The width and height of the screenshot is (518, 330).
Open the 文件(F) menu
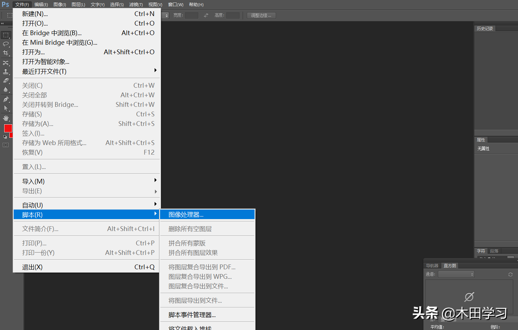[x=22, y=4]
